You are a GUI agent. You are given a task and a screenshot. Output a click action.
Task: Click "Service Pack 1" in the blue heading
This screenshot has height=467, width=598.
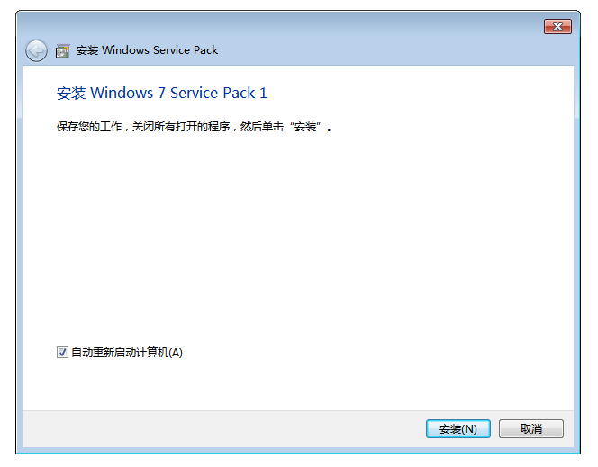[x=219, y=93]
